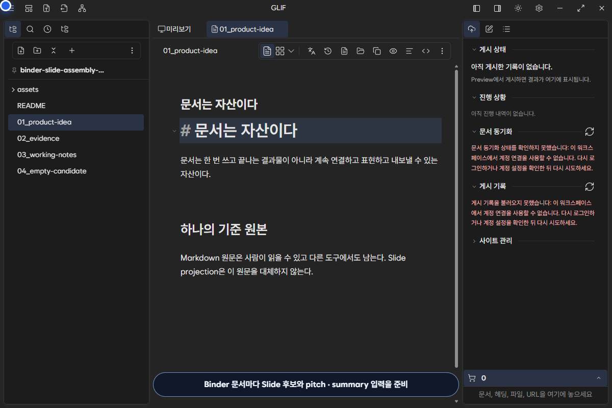This screenshot has width=612, height=408.
Task: Open the layout template icon in title bar
Action: pyautogui.click(x=29, y=8)
